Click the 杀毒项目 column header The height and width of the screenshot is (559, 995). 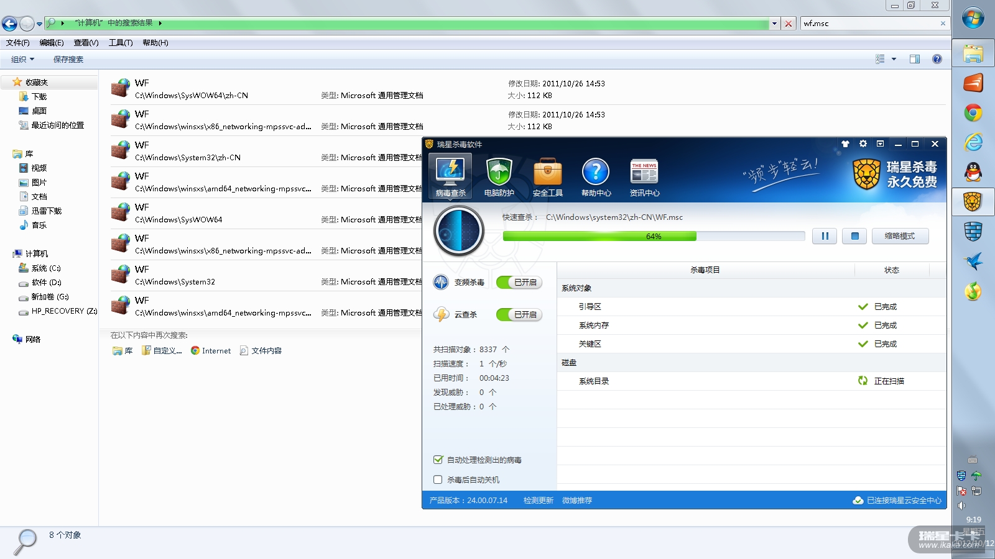705,270
